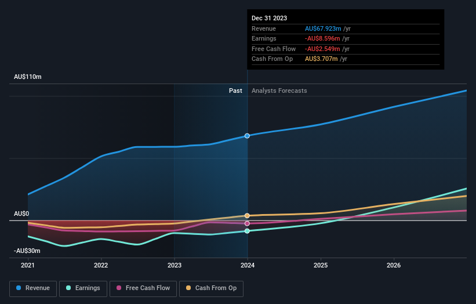Viewport: 476px width, 304px height.
Task: Click the Earnings row label in tooltip
Action: click(x=264, y=38)
